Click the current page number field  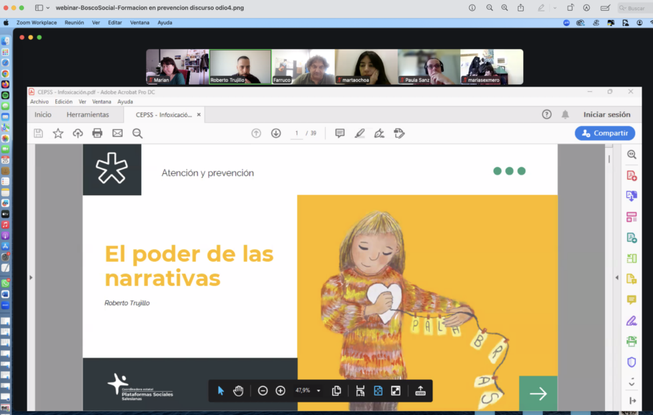tap(297, 133)
